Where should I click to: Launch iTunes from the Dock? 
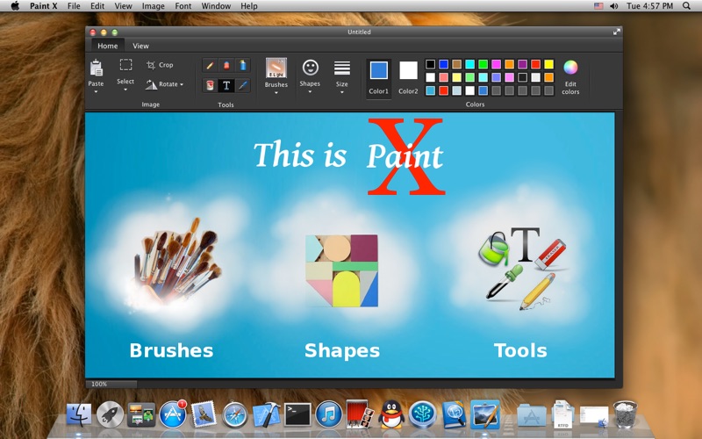328,414
